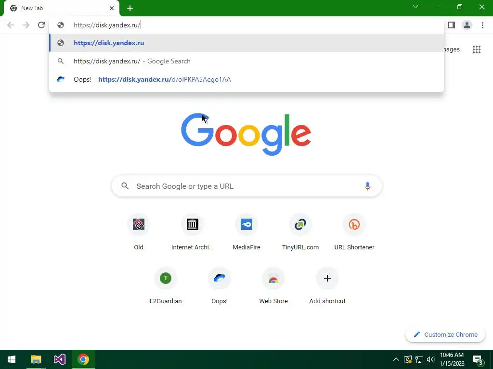Screen dimensions: 493x369
Task: Click the Search Google or type a URL box
Action: pyautogui.click(x=246, y=186)
